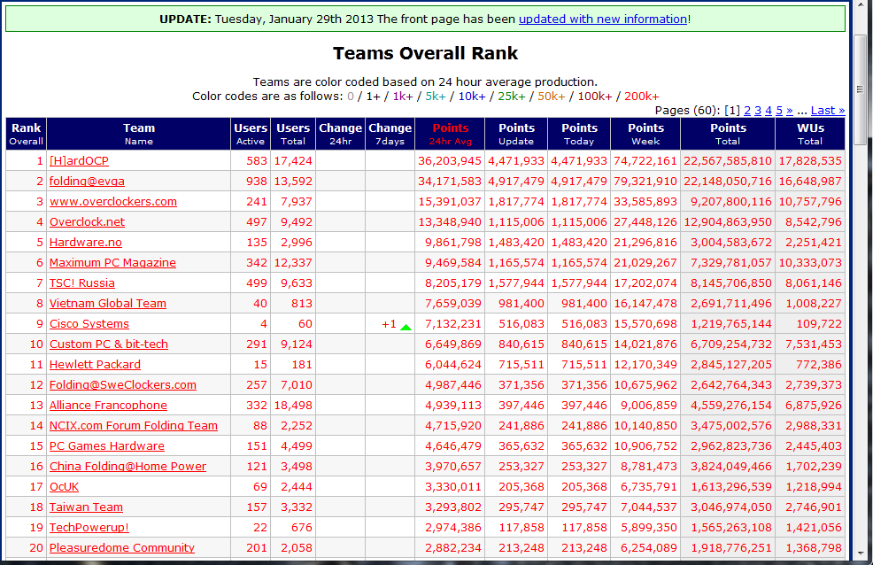This screenshot has width=873, height=565.
Task: Click the '10k+' blue color code label
Action: pos(472,97)
